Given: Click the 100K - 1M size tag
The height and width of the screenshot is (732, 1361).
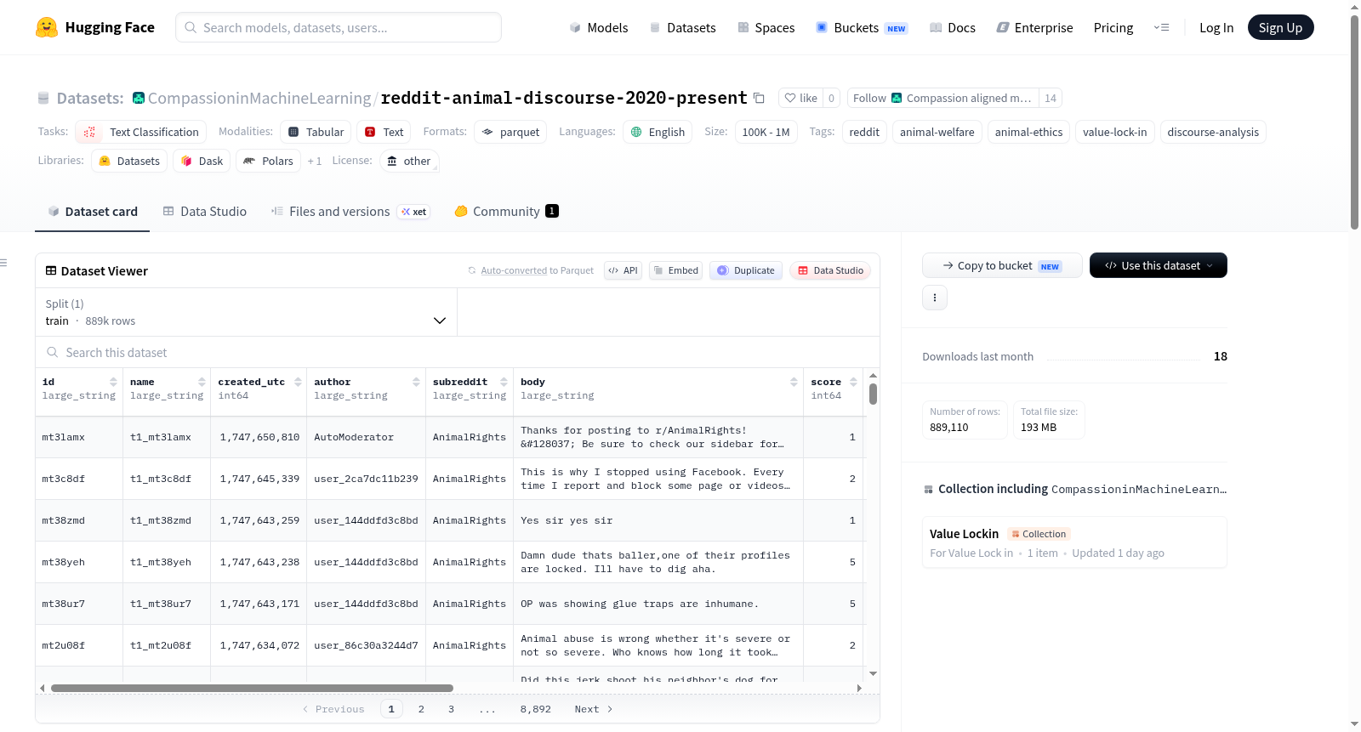Looking at the screenshot, I should [766, 132].
